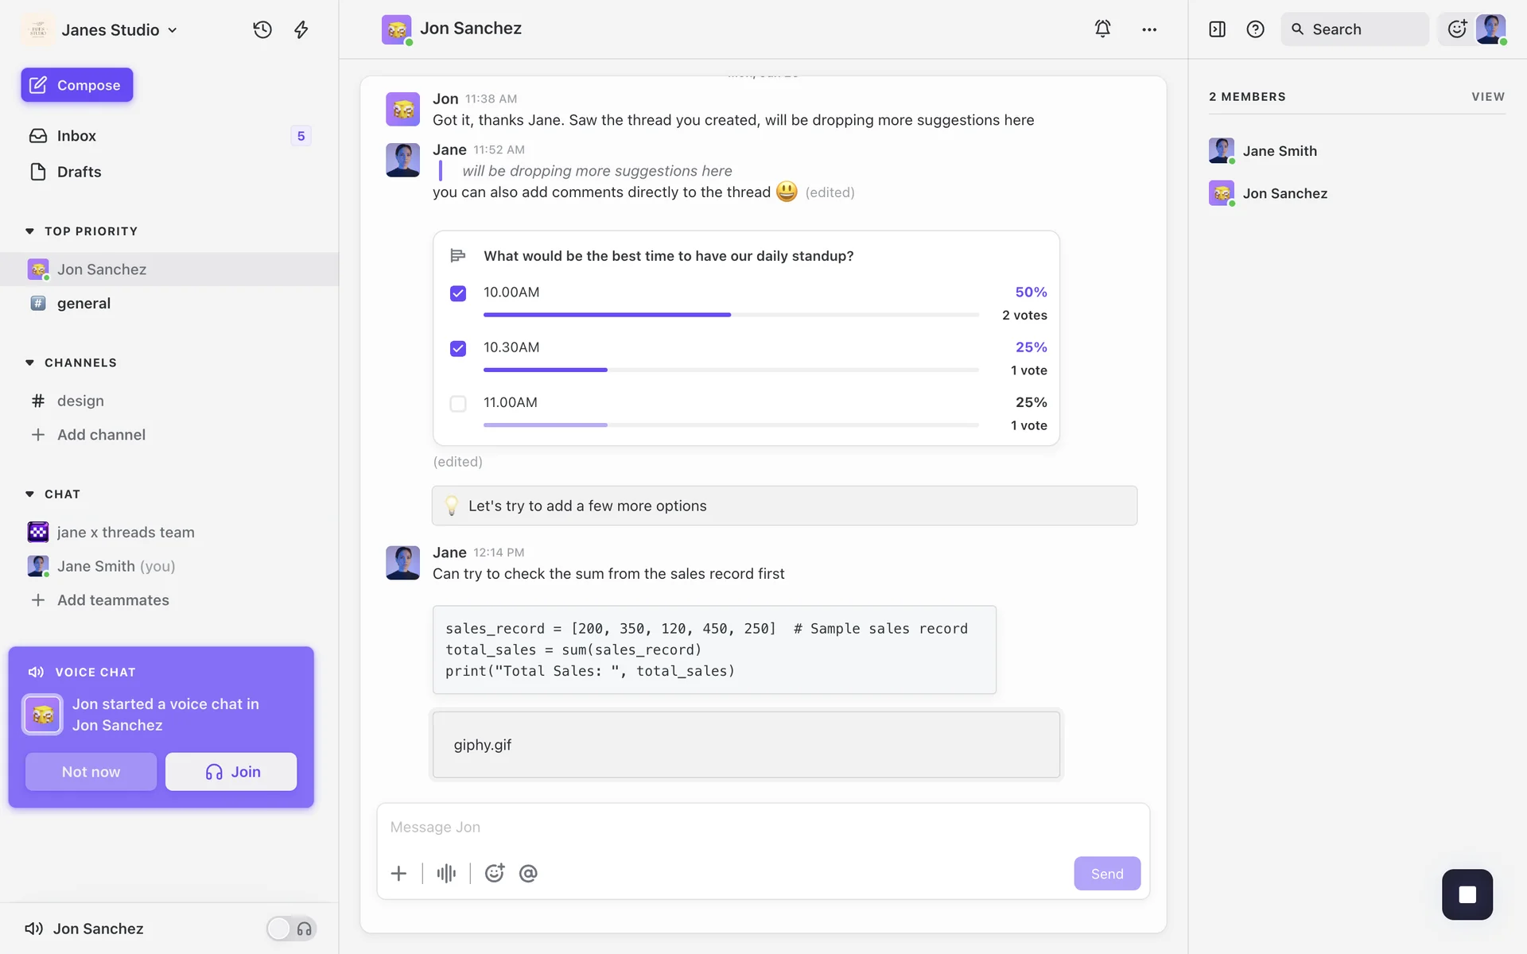The width and height of the screenshot is (1527, 954).
Task: Insert a mention using the @ icon
Action: click(528, 873)
